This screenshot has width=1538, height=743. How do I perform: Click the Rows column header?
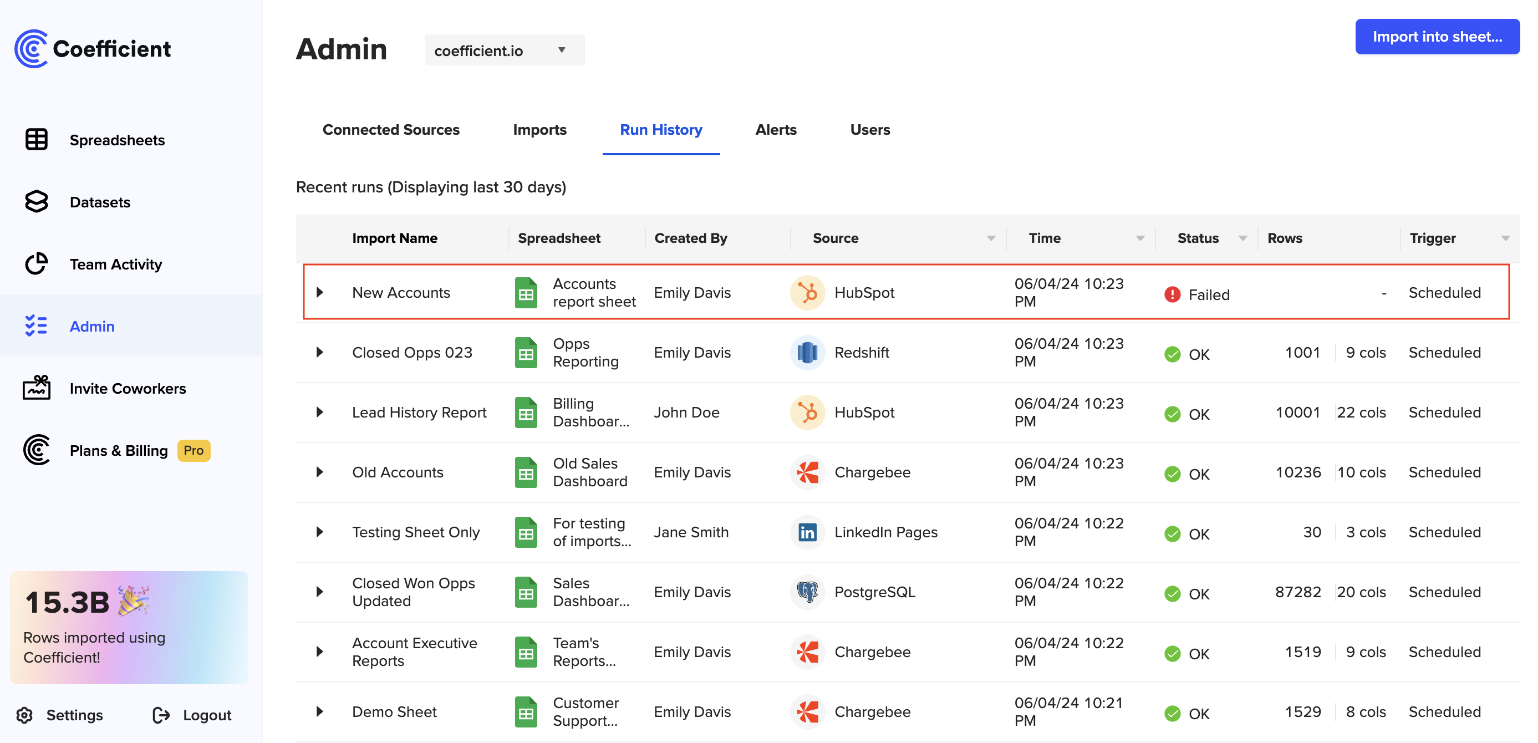click(x=1284, y=238)
